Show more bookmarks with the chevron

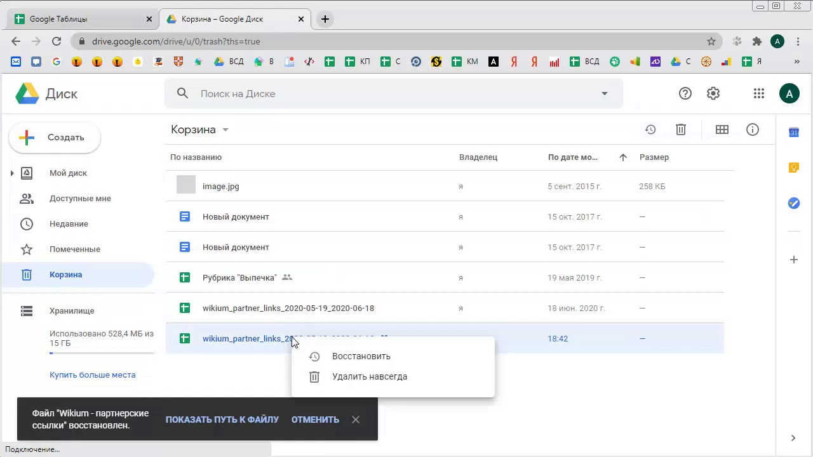(797, 62)
